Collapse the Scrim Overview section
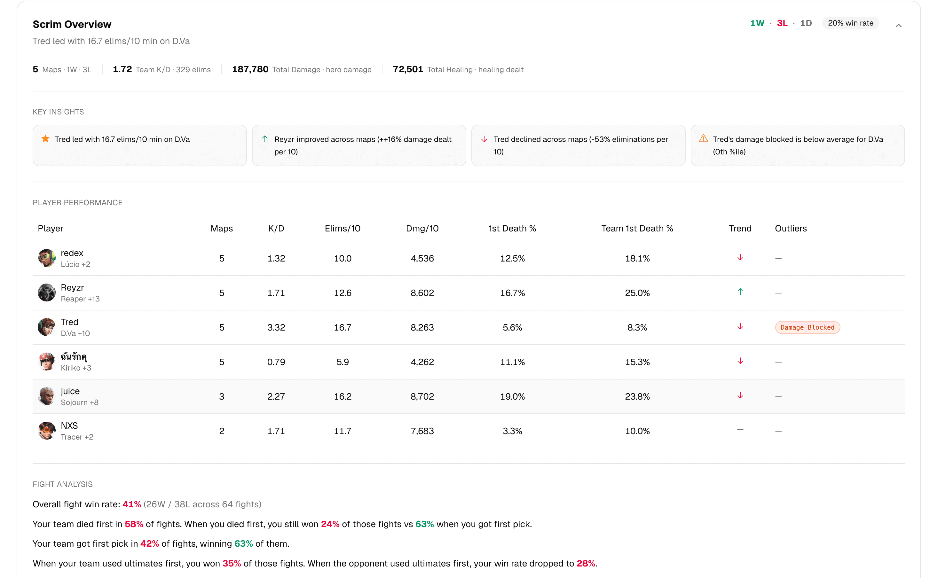The height and width of the screenshot is (578, 937). click(899, 25)
